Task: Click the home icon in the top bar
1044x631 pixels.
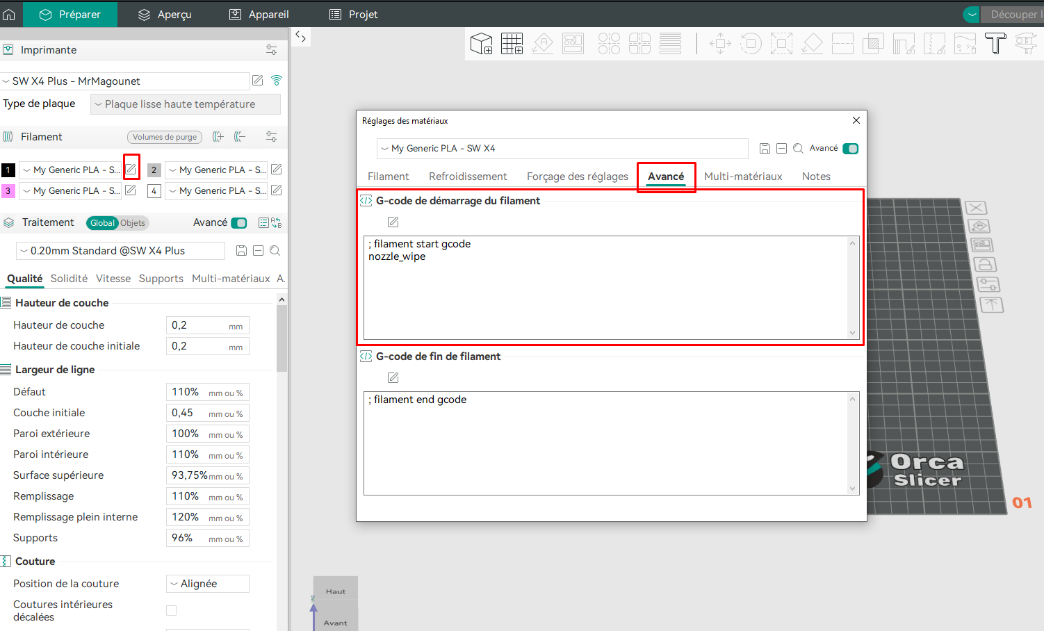Action: [9, 14]
